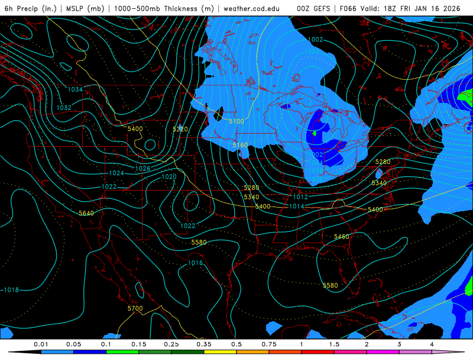Click the '0.01' legend value
This screenshot has width=473, height=355.
coord(41,344)
